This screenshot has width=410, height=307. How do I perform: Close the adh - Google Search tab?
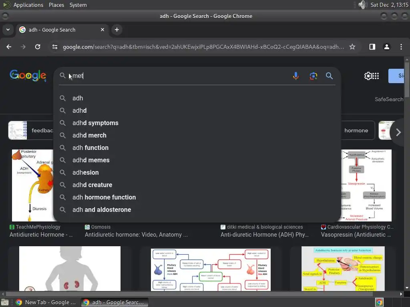pyautogui.click(x=102, y=30)
